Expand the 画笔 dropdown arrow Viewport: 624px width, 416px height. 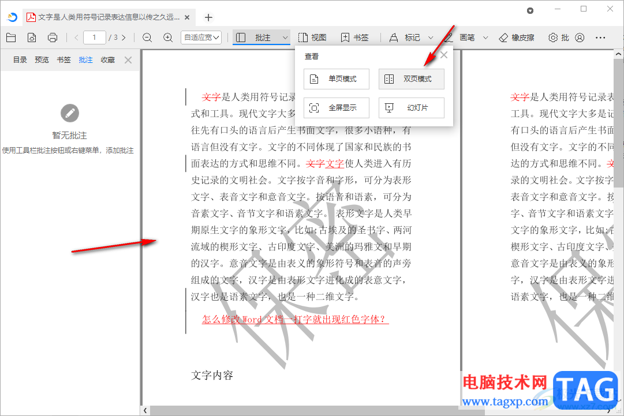(485, 38)
